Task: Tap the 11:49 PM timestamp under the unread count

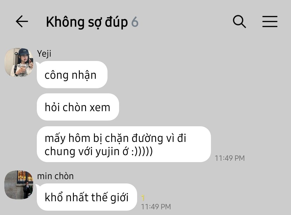Action: pos(156,207)
